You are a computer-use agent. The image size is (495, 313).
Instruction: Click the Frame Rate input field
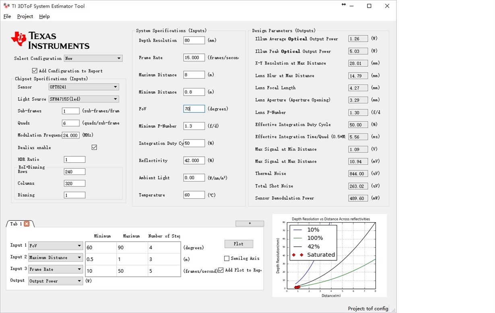tap(194, 57)
